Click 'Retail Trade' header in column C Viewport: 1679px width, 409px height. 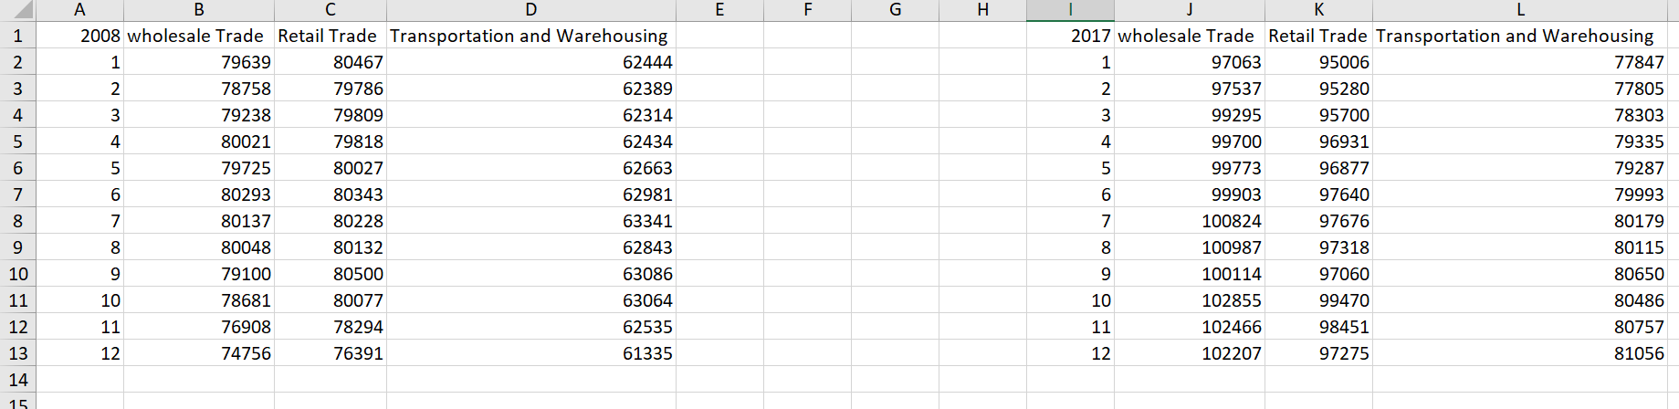point(331,36)
